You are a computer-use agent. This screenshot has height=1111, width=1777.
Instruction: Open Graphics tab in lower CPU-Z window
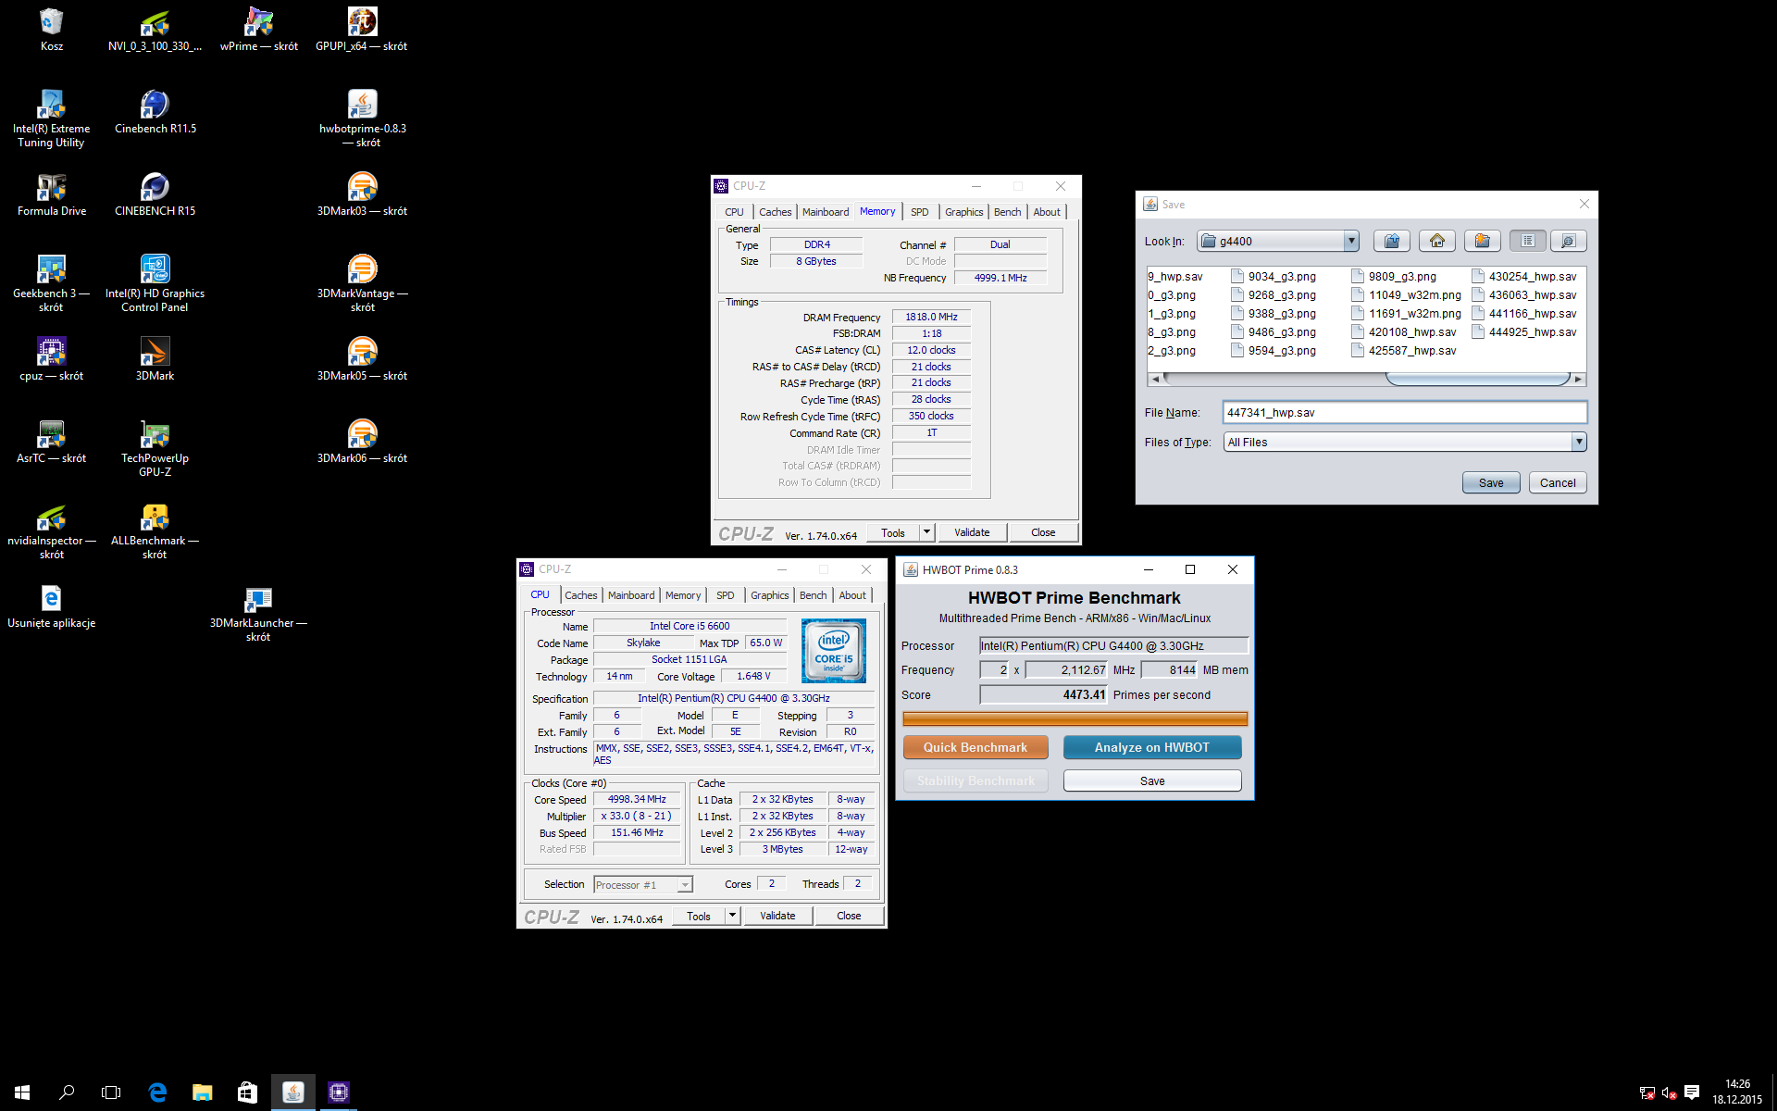pyautogui.click(x=769, y=595)
